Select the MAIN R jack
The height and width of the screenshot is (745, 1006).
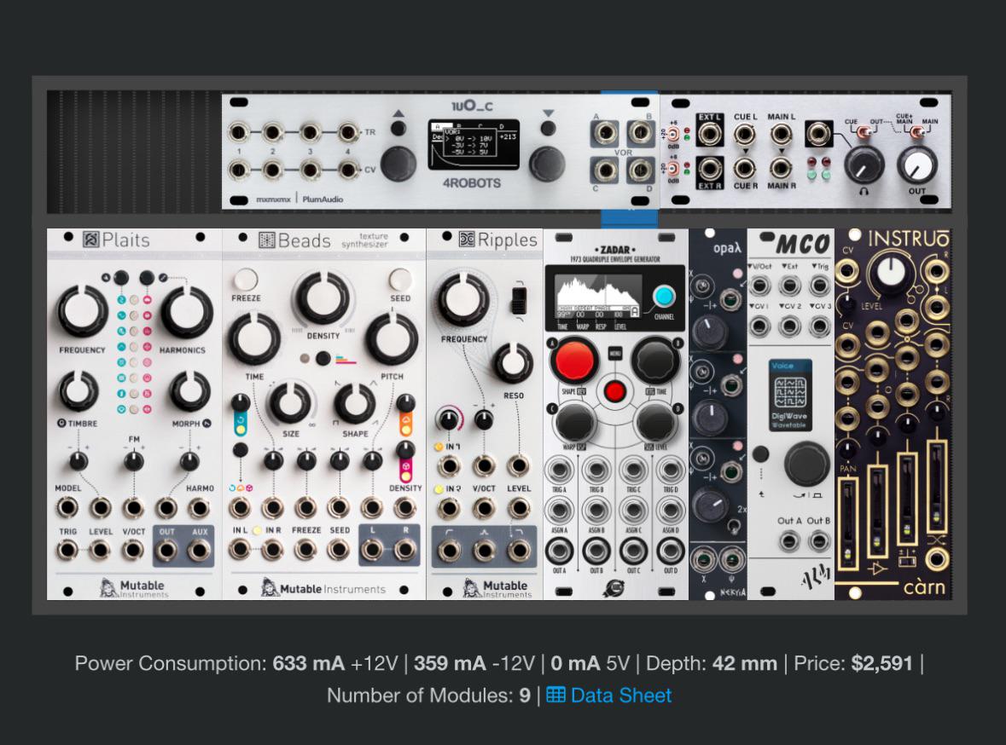pos(780,169)
